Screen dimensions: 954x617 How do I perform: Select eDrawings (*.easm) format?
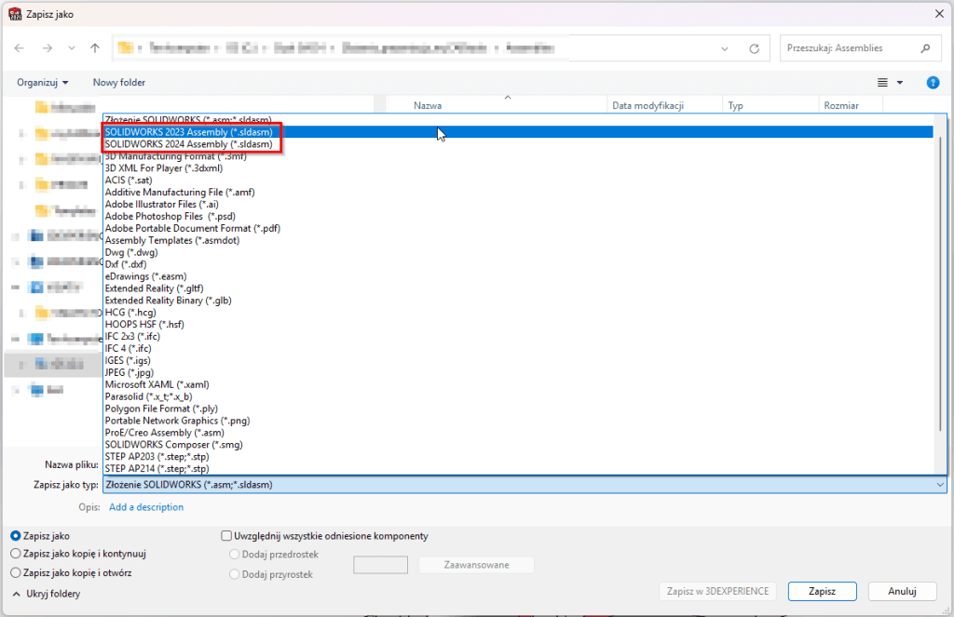click(518, 276)
